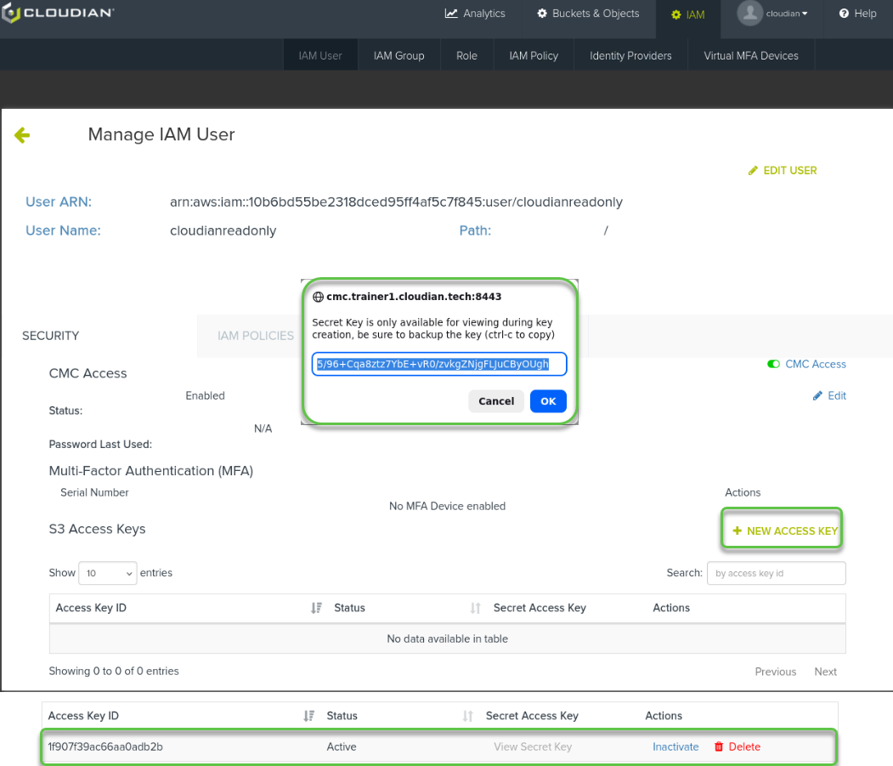
Task: Delete the access key 1f907f39ac66aa0adb2b
Action: [x=737, y=746]
